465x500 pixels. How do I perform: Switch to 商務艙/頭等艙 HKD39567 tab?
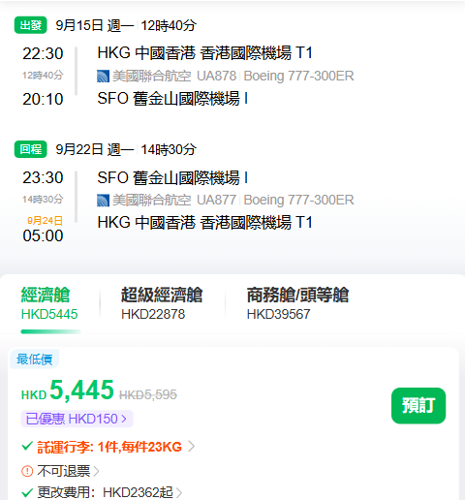point(297,303)
